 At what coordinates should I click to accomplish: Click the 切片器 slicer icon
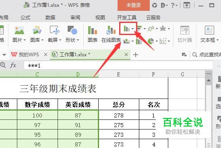[x=185, y=30]
